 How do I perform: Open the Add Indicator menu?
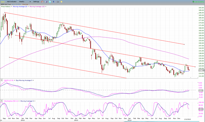[x=11, y=2]
